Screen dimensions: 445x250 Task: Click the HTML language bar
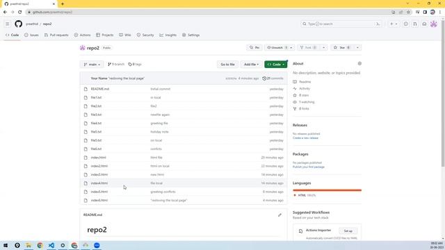(327, 190)
